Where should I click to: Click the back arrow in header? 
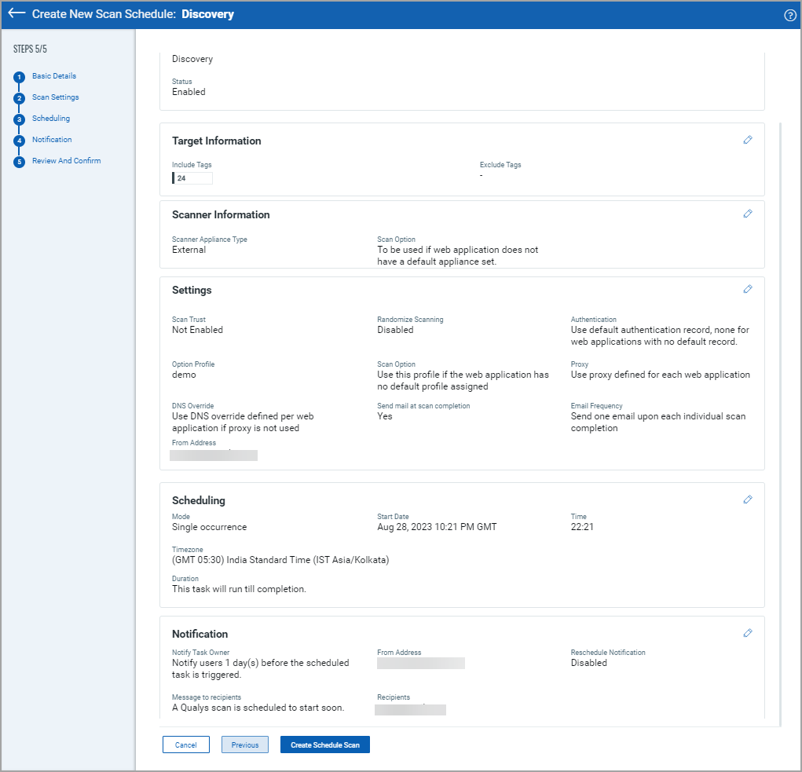(16, 14)
